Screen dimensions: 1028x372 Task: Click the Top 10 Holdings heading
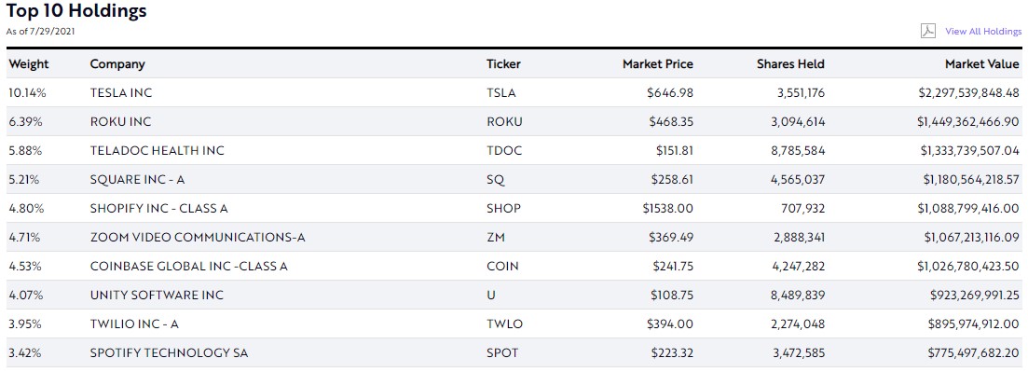pos(76,11)
